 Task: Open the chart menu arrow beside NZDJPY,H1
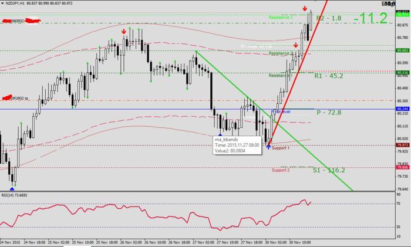pos(2,4)
